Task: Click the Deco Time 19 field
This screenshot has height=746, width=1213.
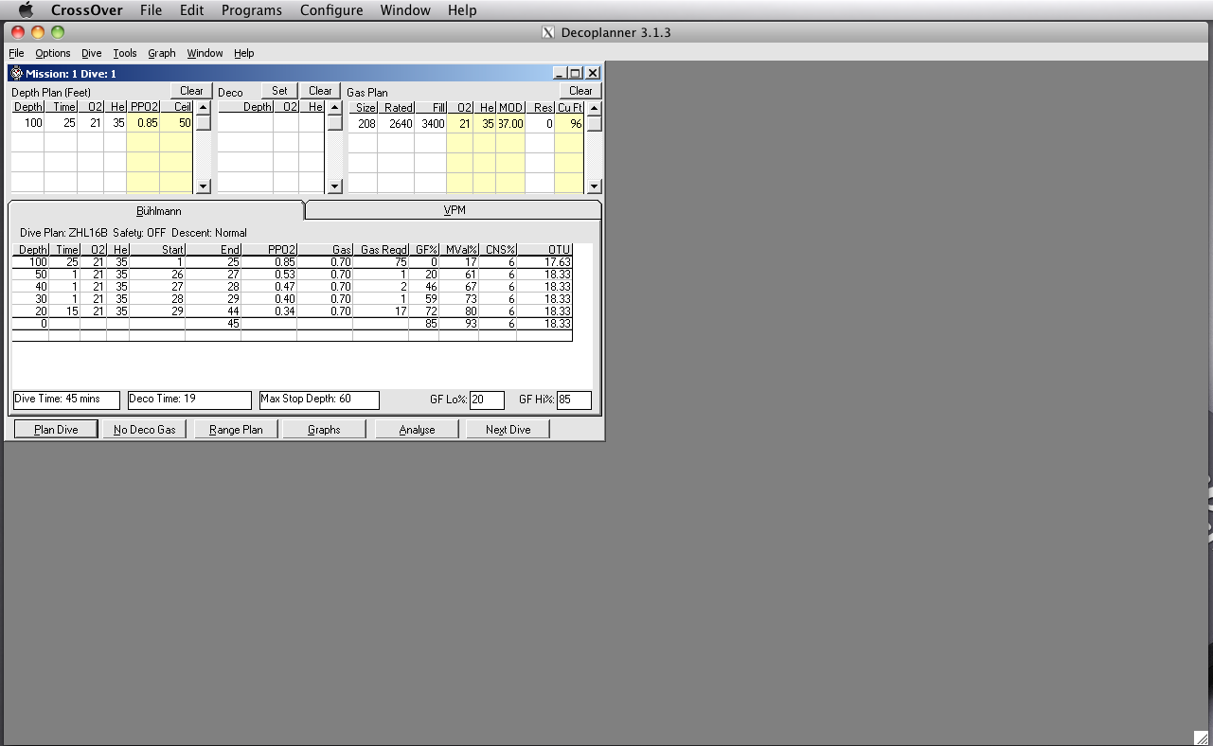Action: [x=189, y=400]
